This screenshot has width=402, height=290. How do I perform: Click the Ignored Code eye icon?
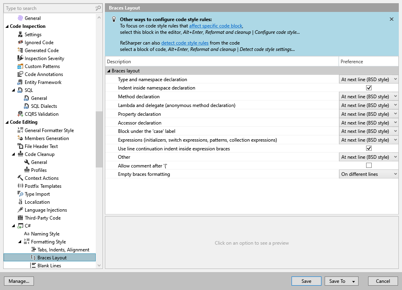[21, 43]
